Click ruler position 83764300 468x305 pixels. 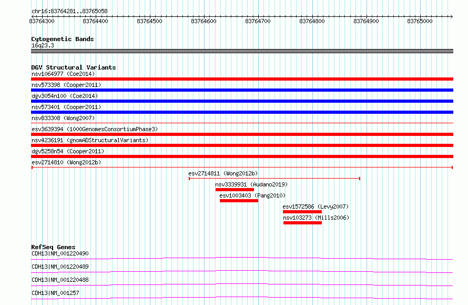click(x=42, y=21)
